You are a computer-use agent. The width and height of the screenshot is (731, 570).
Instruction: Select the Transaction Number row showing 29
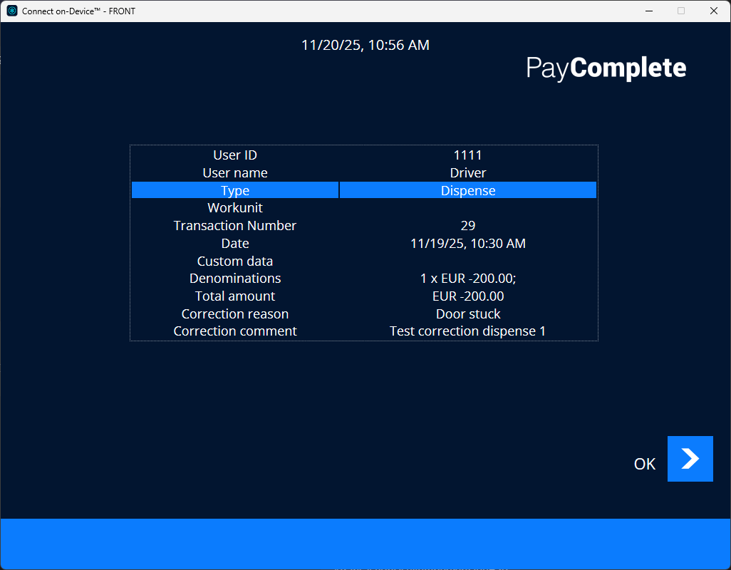click(x=364, y=225)
